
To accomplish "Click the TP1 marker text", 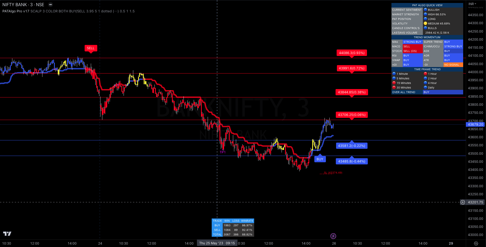I will 223,152.
